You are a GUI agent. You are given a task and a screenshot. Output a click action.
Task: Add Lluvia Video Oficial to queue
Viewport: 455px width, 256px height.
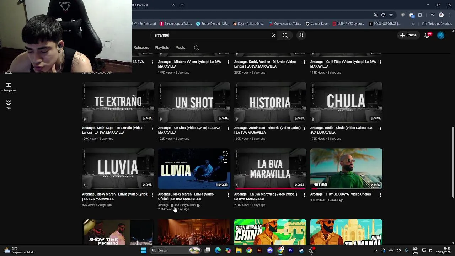click(x=225, y=161)
